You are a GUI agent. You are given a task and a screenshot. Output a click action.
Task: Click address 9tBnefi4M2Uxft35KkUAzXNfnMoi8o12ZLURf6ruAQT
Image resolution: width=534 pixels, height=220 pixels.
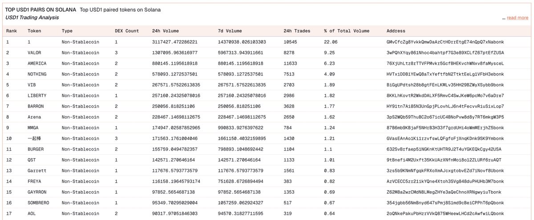(x=444, y=160)
